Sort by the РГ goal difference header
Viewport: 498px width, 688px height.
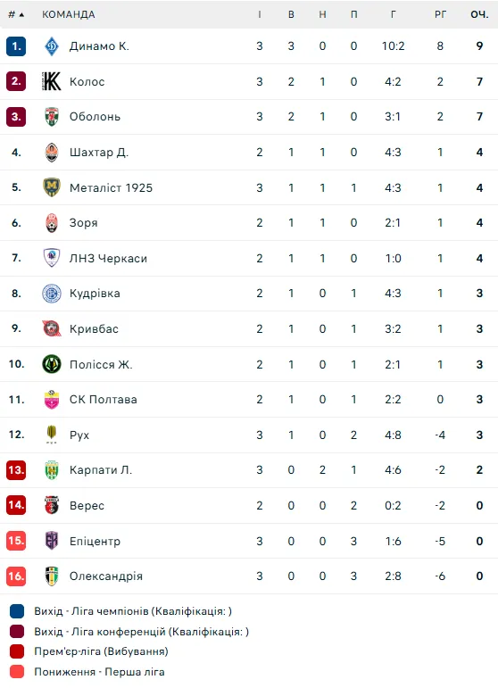(440, 14)
